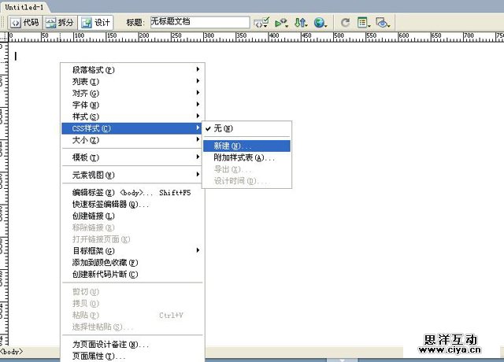Click the <body> tag in status bar
504x362 pixels.
[x=12, y=351]
